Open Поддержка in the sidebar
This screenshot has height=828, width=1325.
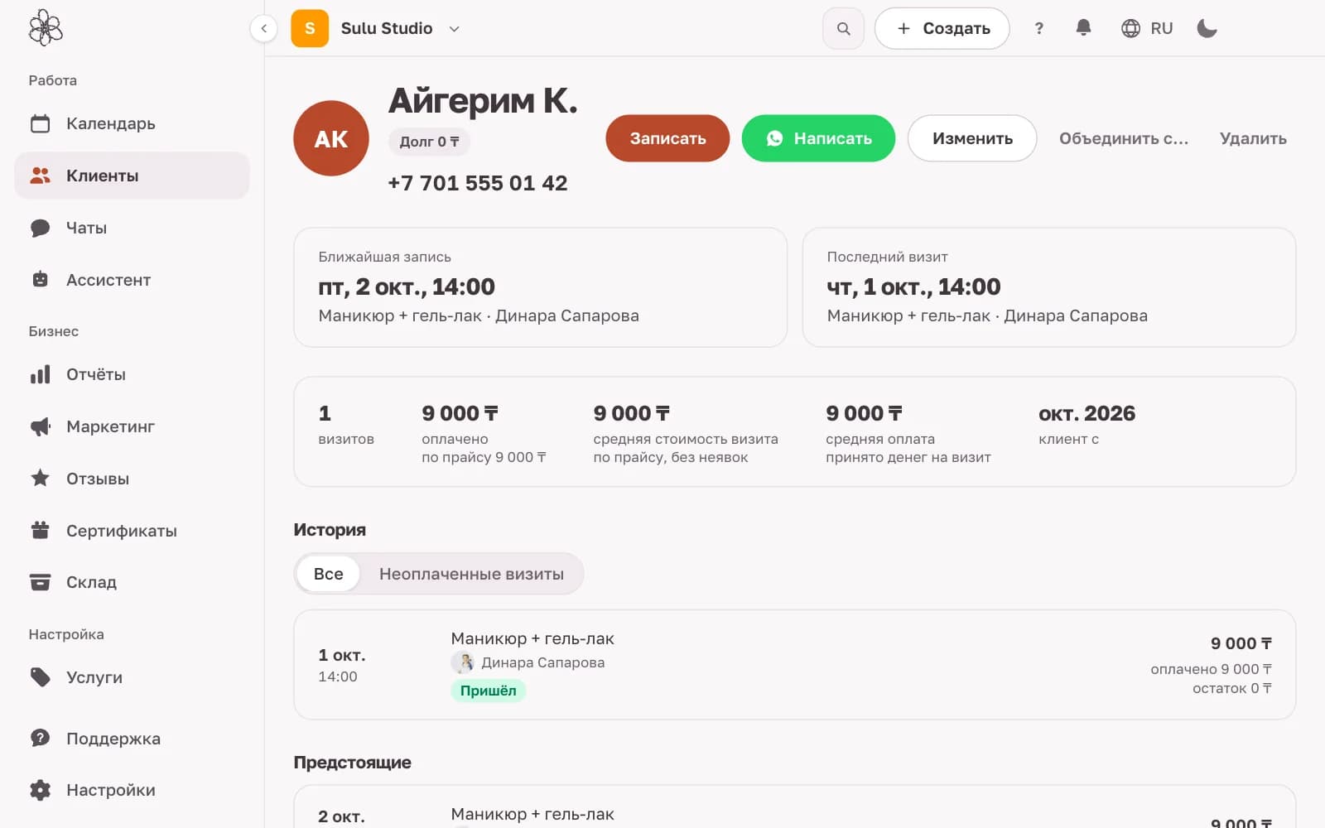pyautogui.click(x=132, y=739)
